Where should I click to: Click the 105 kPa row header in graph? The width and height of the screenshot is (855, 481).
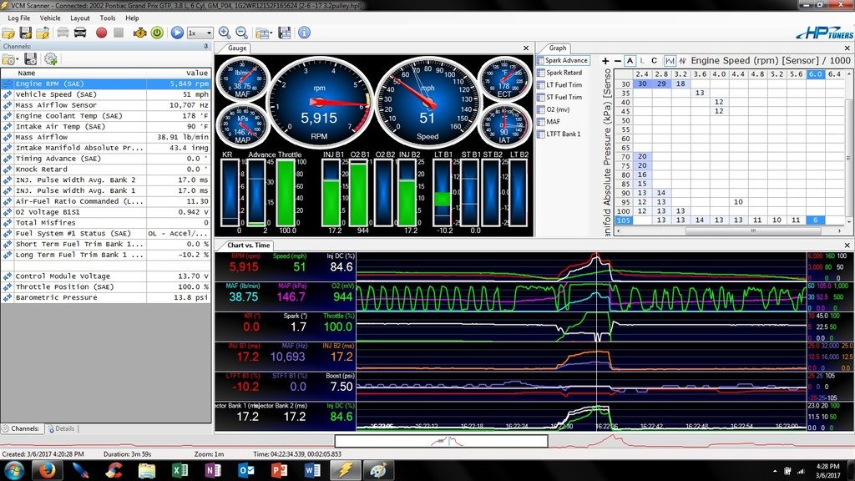pyautogui.click(x=623, y=220)
